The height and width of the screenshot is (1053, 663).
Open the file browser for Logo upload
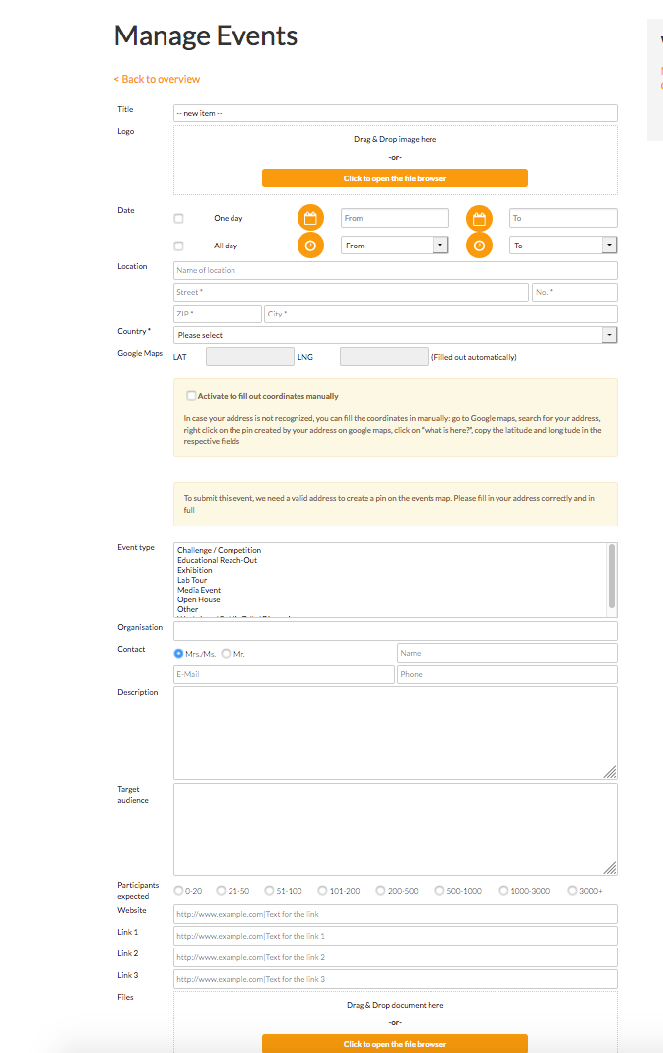point(394,178)
